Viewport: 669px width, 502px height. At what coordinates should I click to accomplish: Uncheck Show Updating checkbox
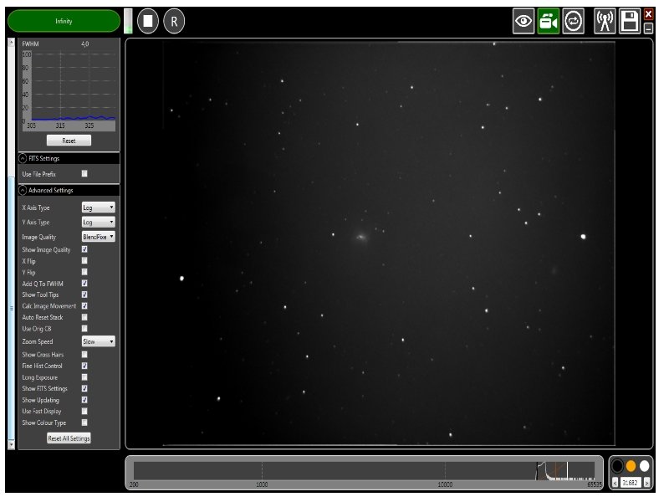(84, 400)
